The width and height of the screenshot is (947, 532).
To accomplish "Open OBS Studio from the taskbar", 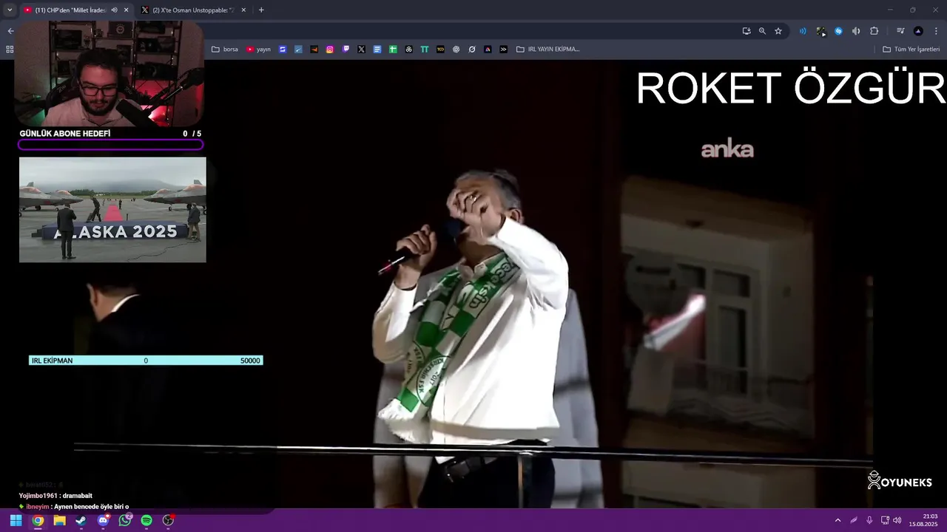I will [x=169, y=520].
